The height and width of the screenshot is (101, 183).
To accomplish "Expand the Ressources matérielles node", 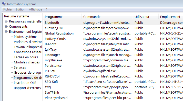I will pyautogui.click(x=6, y=21).
